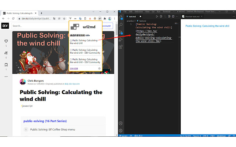This screenshot has width=236, height=147.
Task: Open the Chrome profile avatar
Action: [110, 19]
